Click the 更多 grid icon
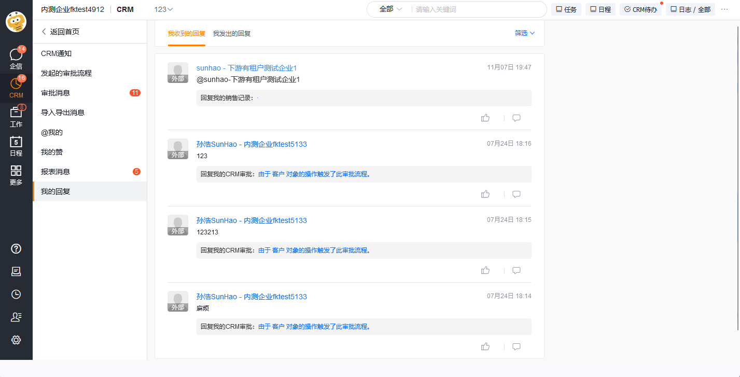The height and width of the screenshot is (377, 740). pyautogui.click(x=16, y=175)
